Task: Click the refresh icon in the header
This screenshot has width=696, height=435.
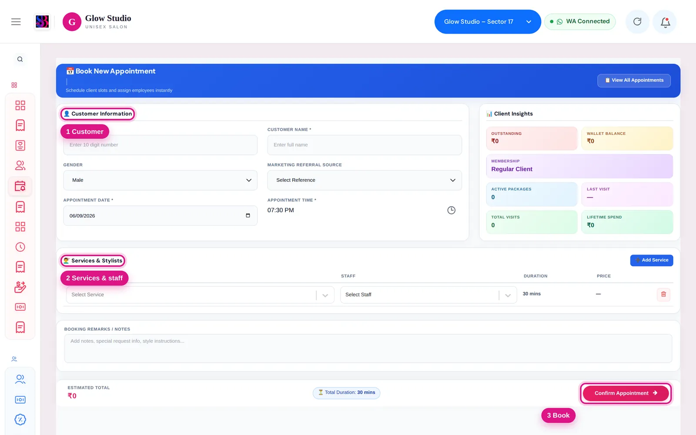Action: point(637,22)
